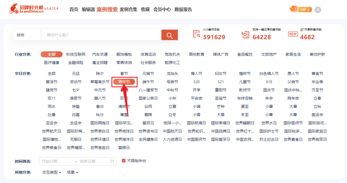
Task: Select the 服饰箱包 industry filter
Action: pos(124,54)
